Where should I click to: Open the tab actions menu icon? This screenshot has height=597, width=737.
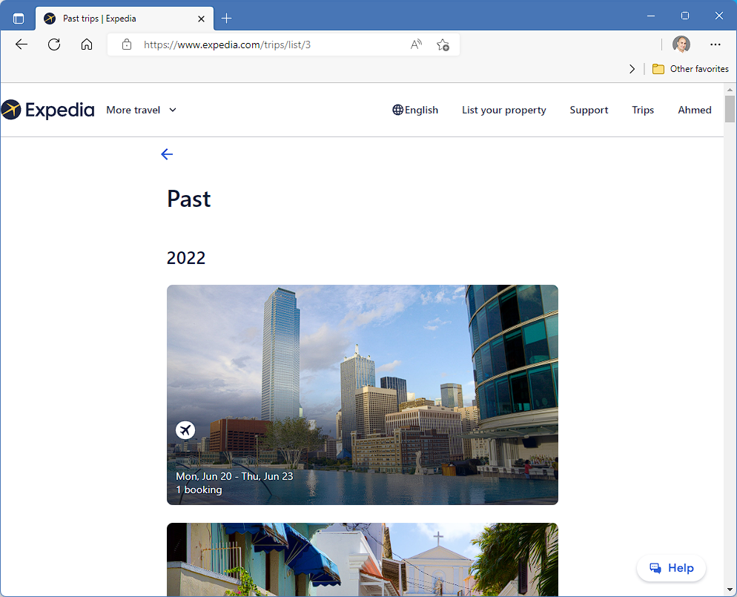point(19,18)
